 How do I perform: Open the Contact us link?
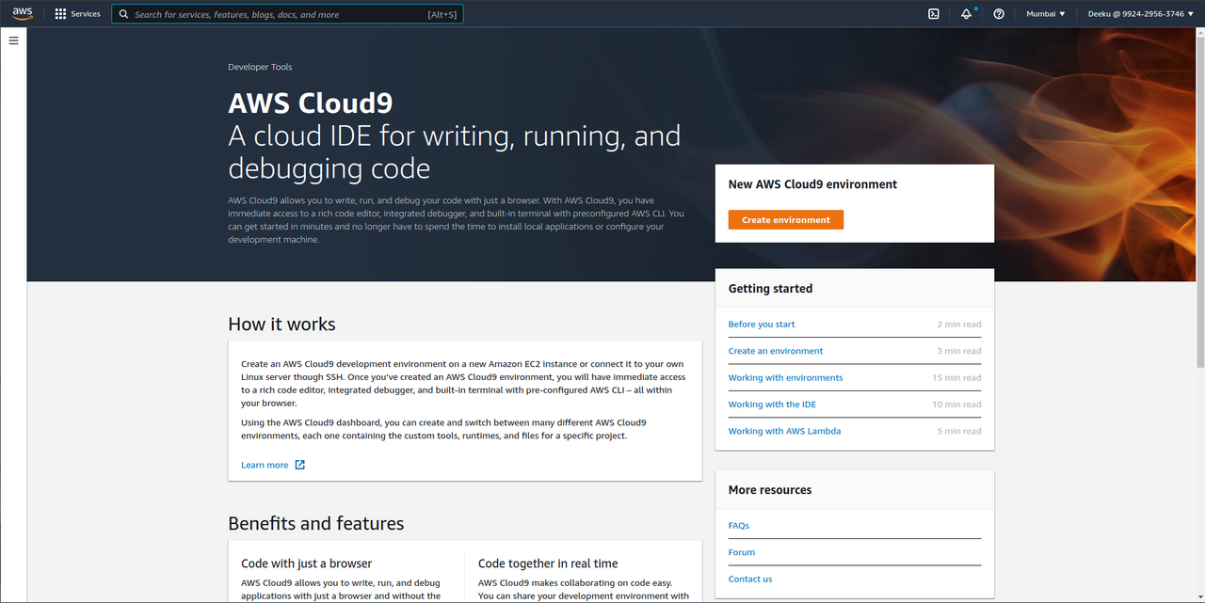tap(750, 579)
